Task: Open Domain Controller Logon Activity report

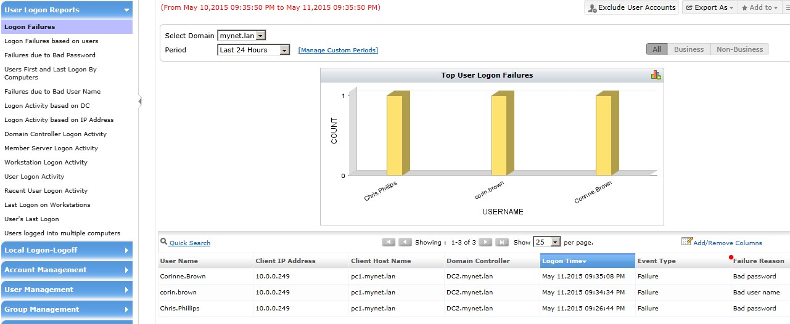Action: coord(56,134)
